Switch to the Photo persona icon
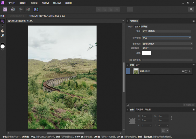This screenshot has height=139, width=196. pos(5,9)
